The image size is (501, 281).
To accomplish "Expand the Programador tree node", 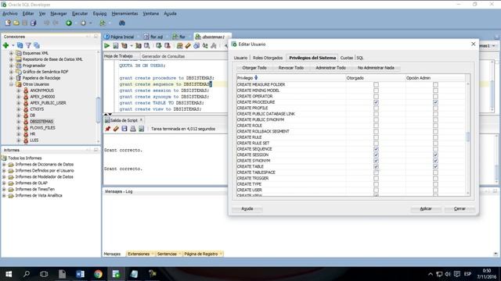I will [12, 66].
